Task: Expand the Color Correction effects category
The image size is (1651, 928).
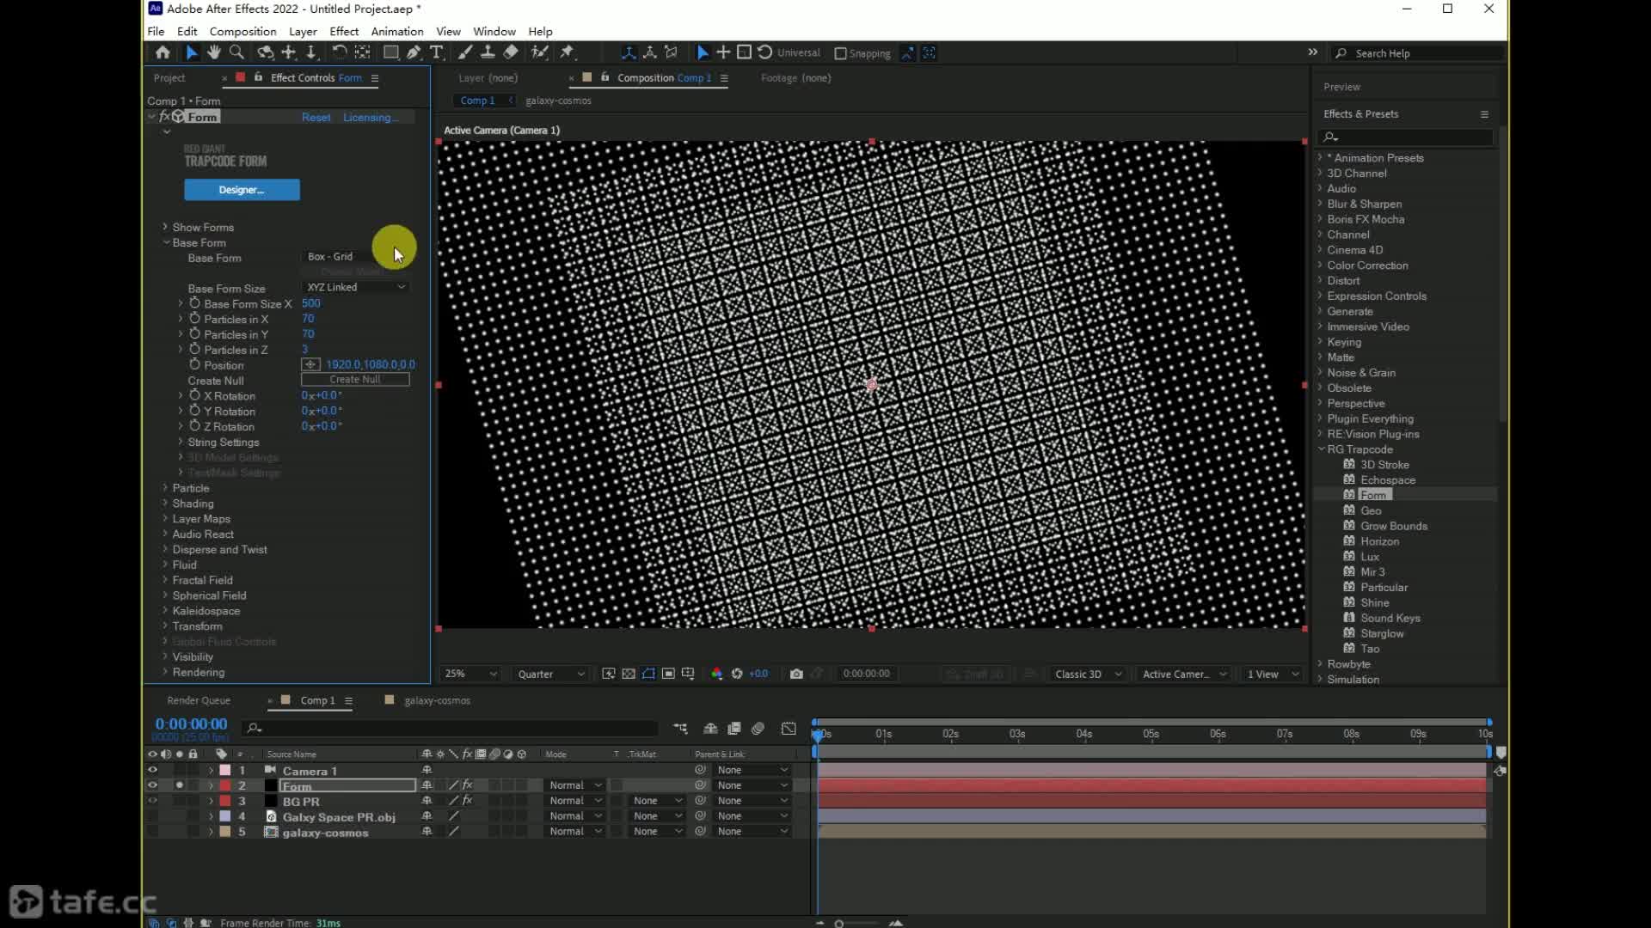Action: (1321, 266)
